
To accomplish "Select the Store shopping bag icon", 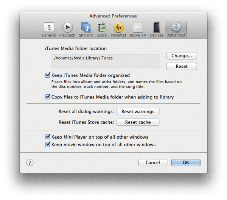I will [102, 29].
